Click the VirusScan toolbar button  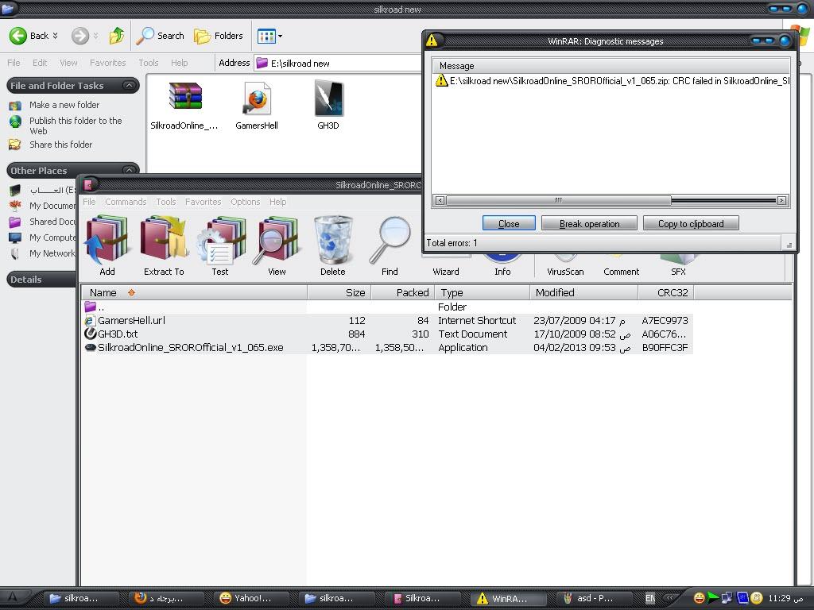[x=565, y=265]
